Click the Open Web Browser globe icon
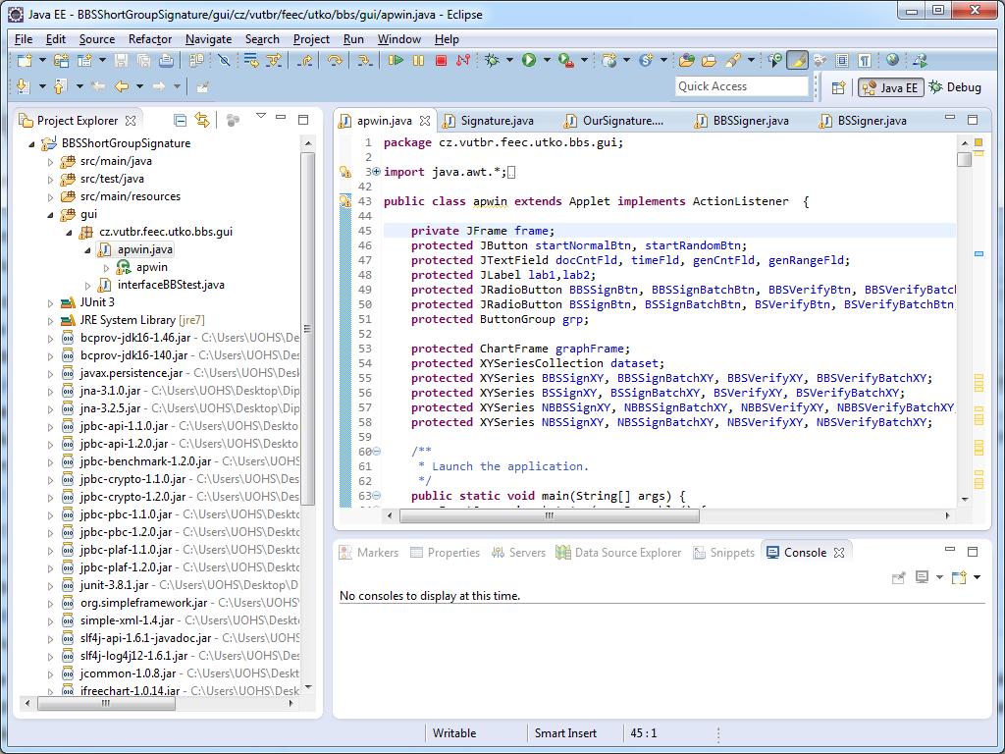The image size is (1005, 754). tap(892, 61)
